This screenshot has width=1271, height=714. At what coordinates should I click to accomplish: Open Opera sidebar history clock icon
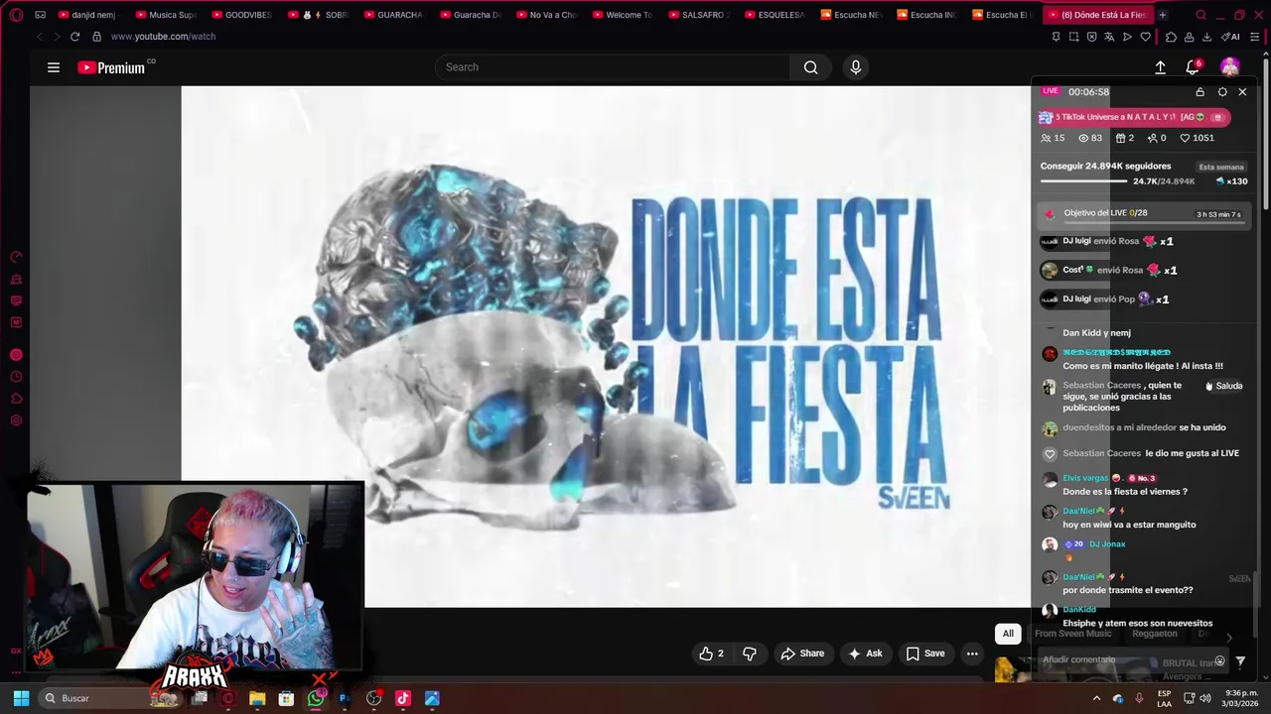tap(16, 377)
